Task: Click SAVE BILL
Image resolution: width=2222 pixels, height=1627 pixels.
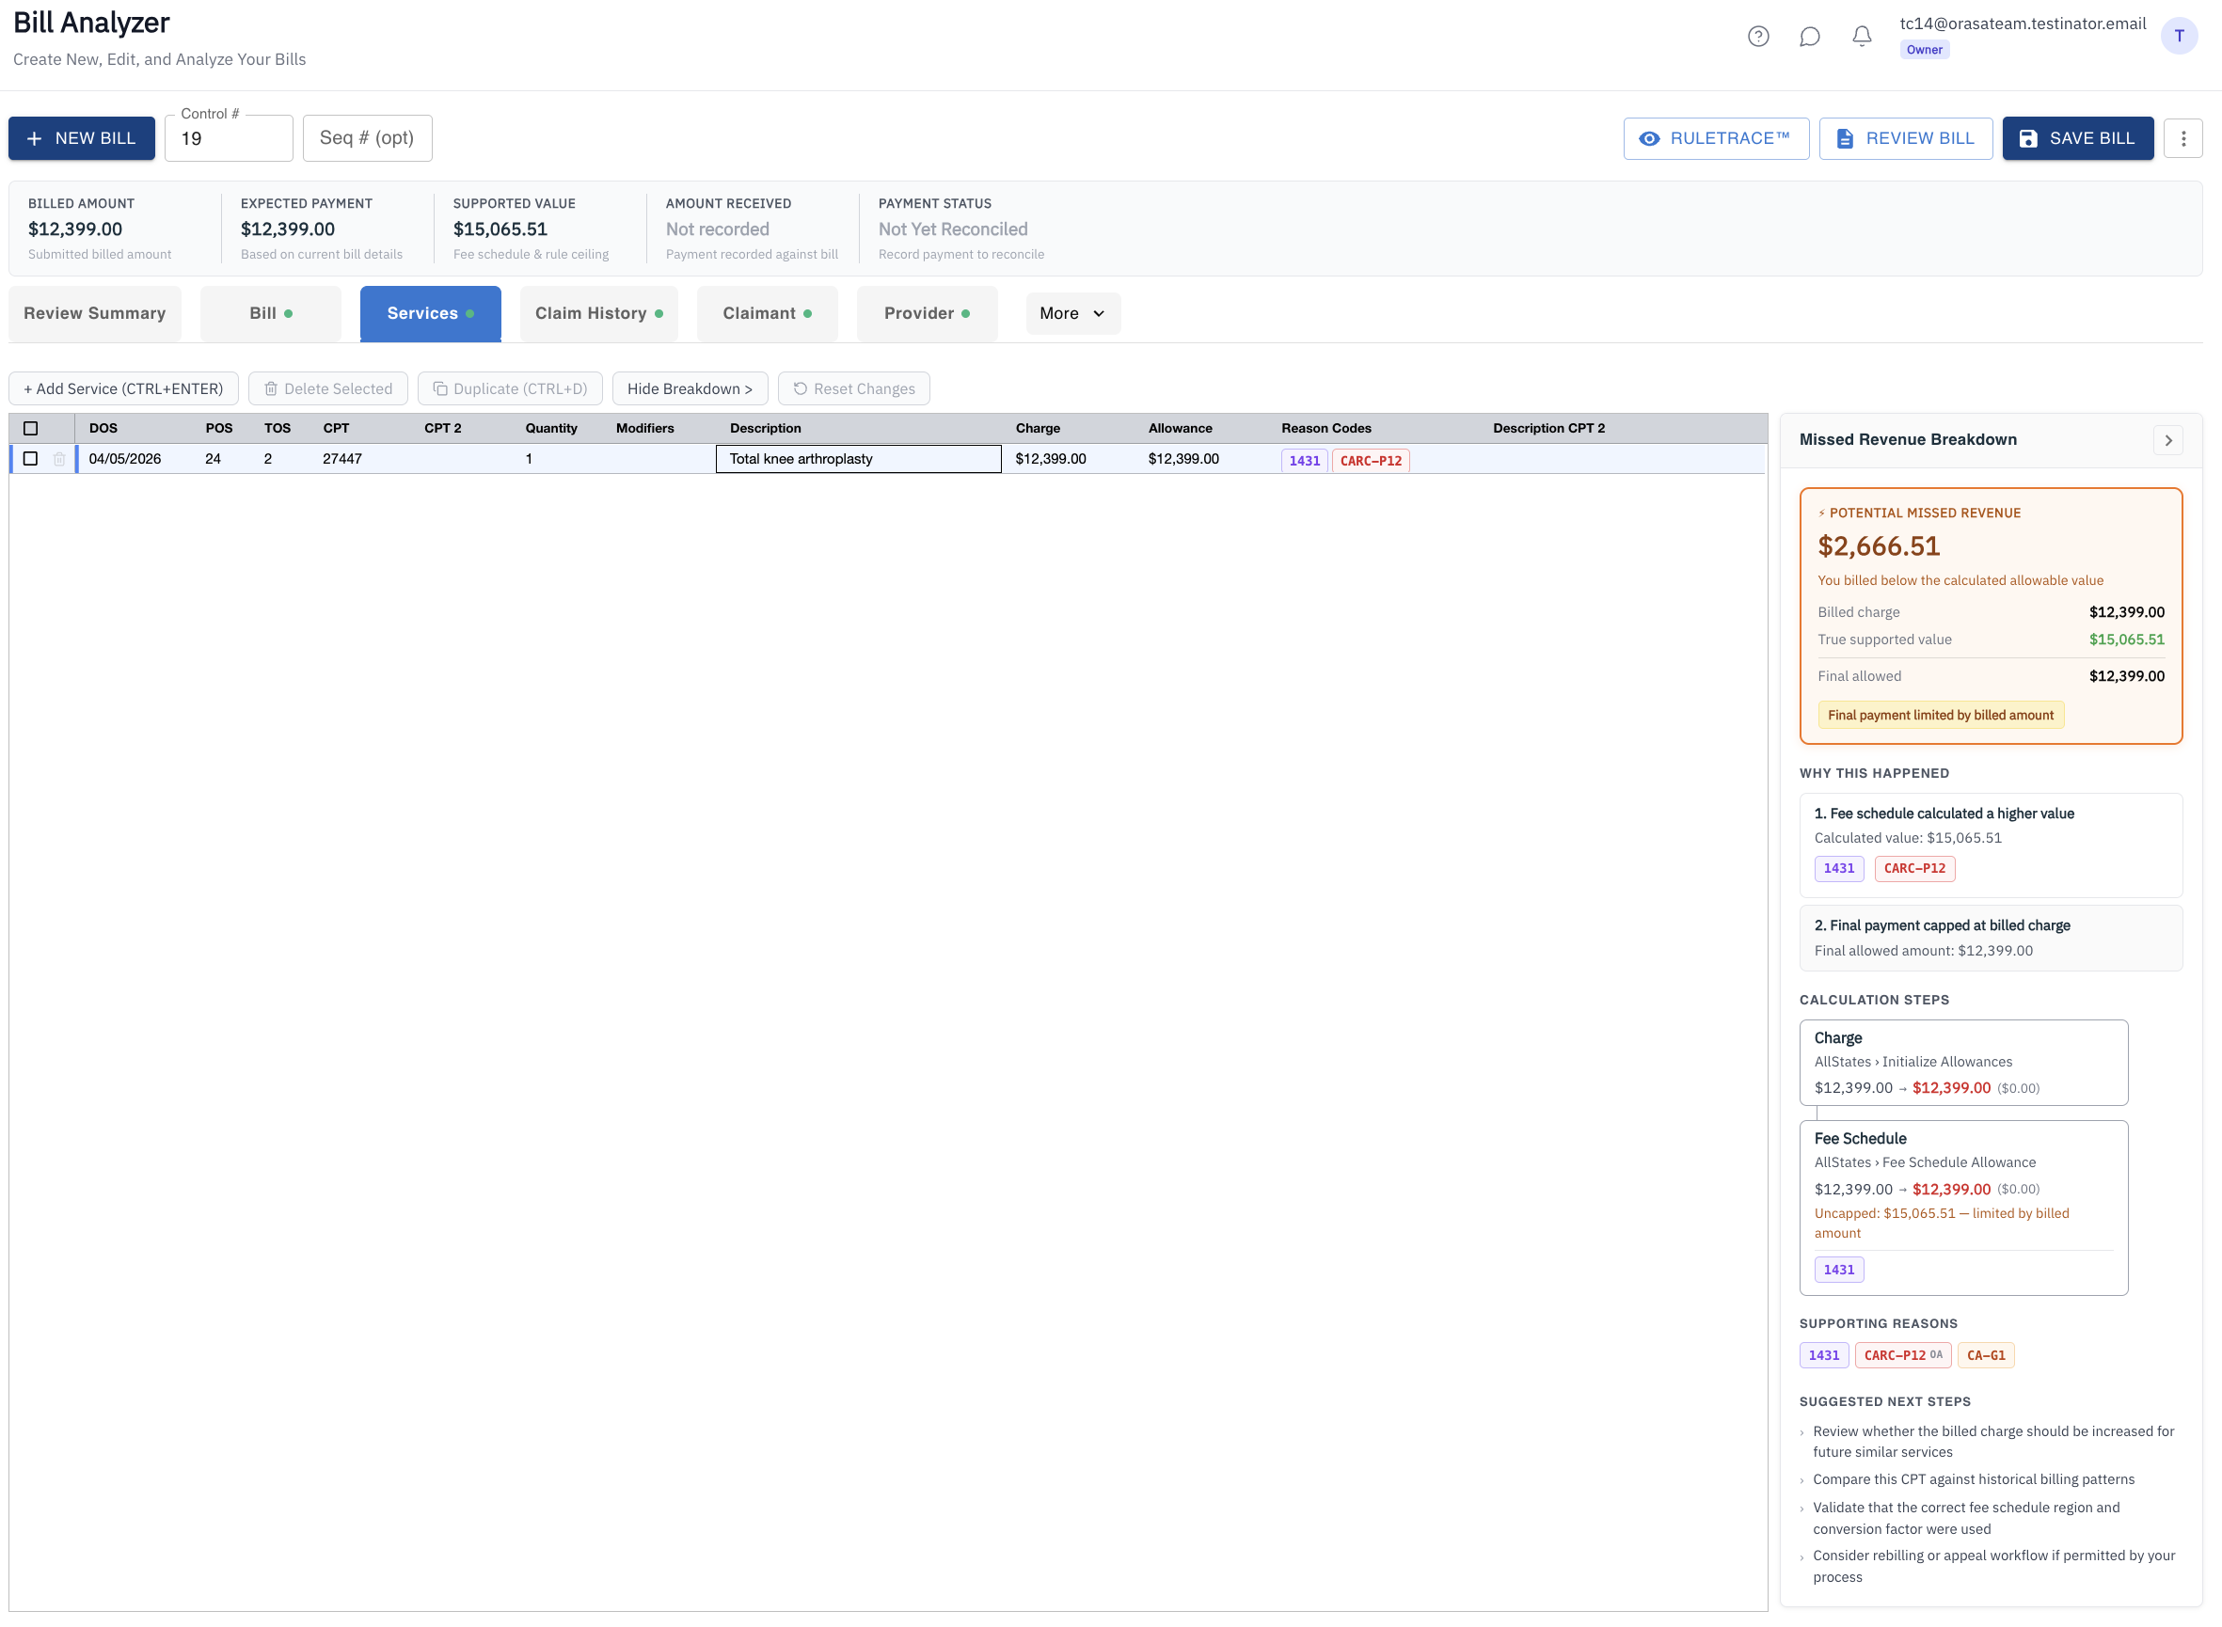Action: pos(2077,138)
